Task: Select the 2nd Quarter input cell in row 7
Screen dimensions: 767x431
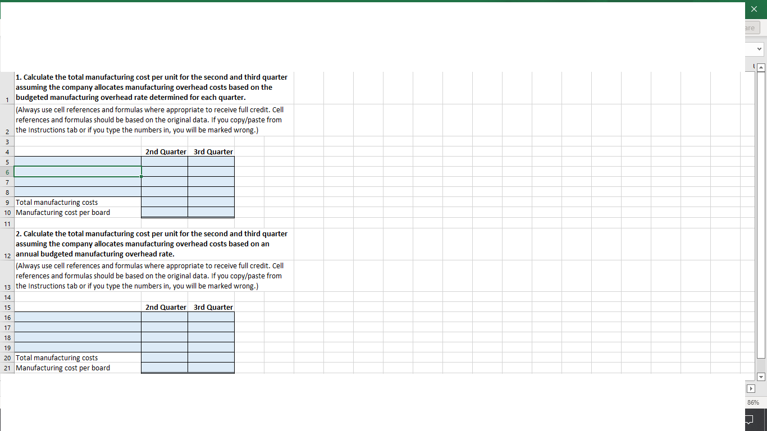Action: [165, 182]
